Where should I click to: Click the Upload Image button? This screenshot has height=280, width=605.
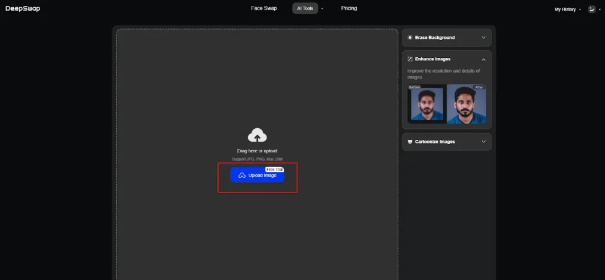click(x=258, y=175)
